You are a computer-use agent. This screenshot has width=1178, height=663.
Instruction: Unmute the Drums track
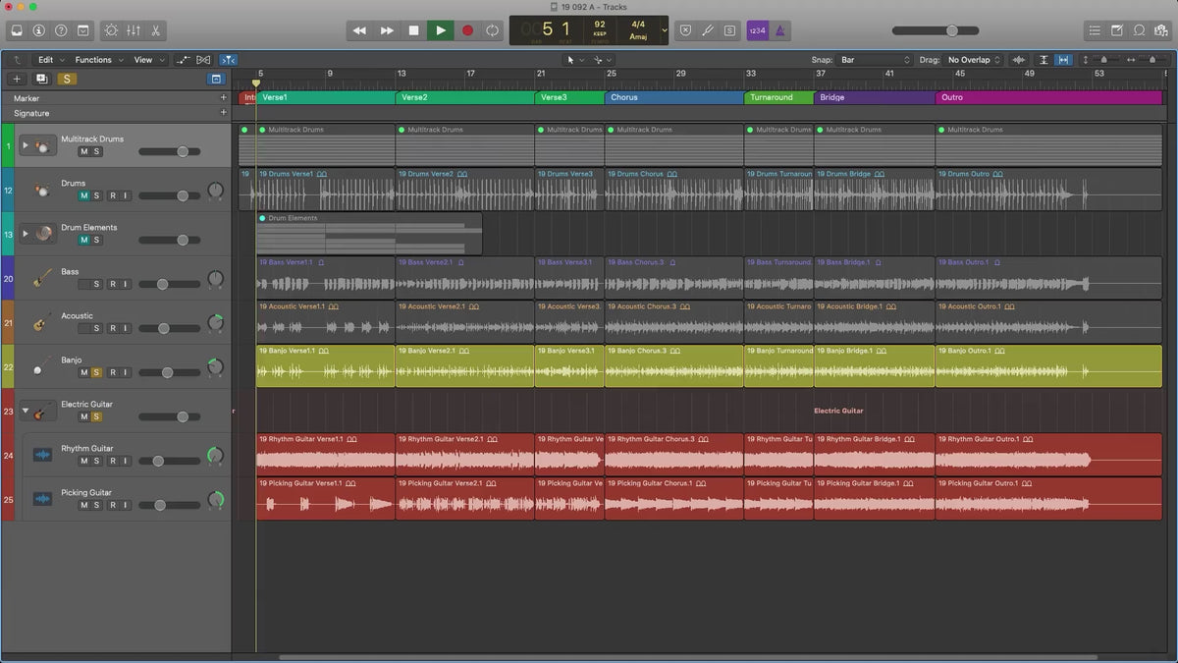click(83, 195)
